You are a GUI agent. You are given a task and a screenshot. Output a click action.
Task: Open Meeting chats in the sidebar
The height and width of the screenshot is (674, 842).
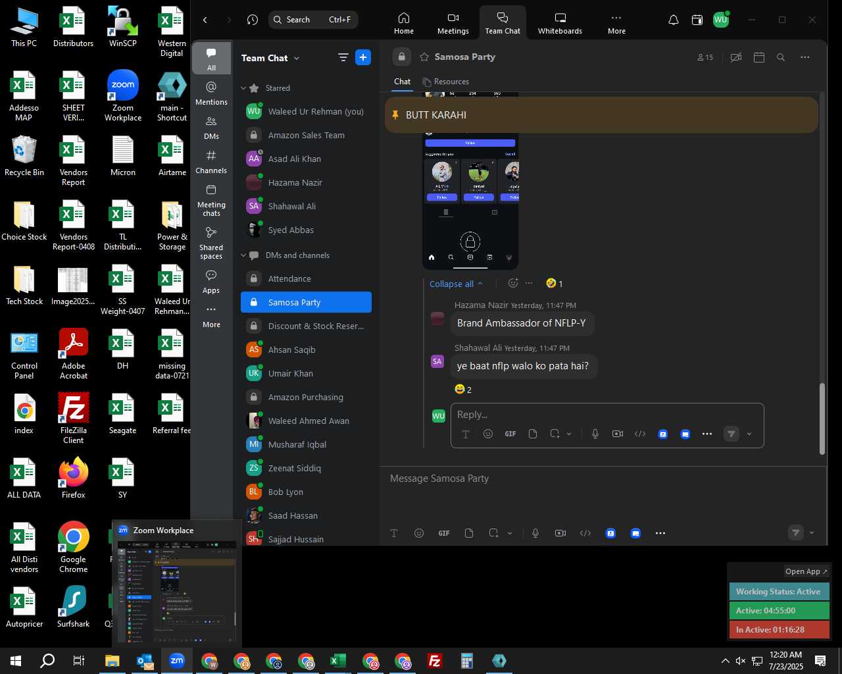point(211,200)
